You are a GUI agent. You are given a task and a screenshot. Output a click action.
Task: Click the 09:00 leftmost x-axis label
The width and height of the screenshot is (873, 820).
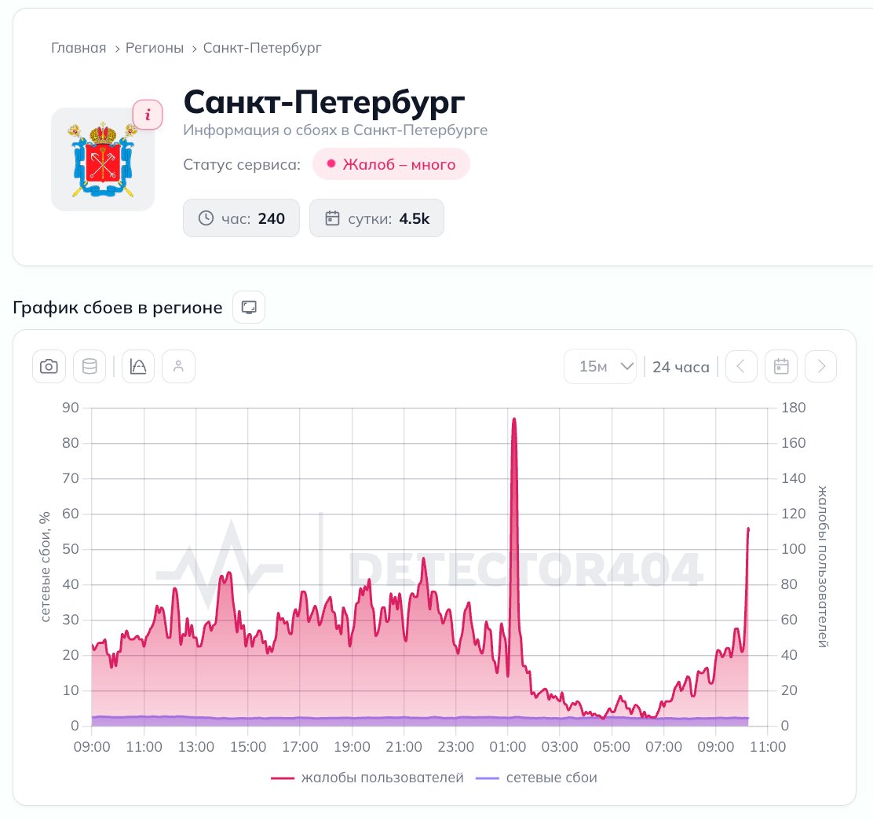92,747
